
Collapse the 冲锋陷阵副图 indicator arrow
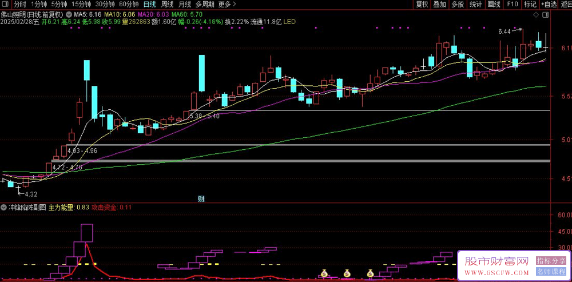[4, 207]
